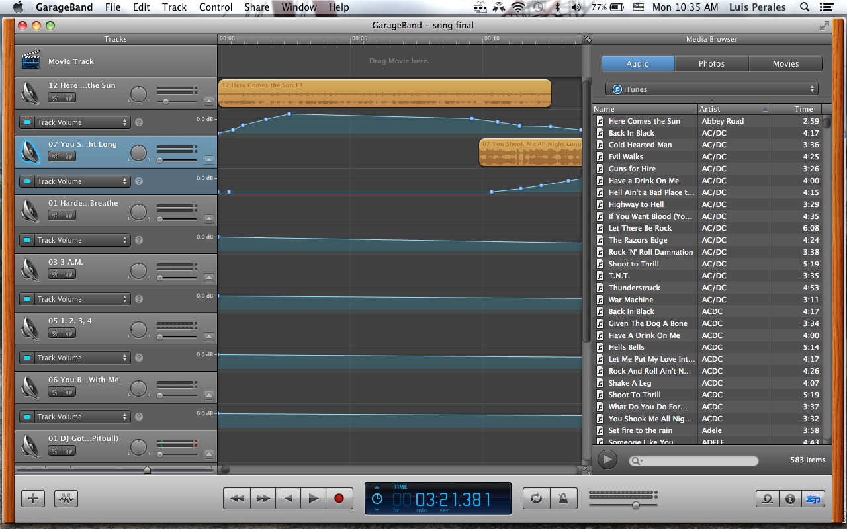Viewport: 847px width, 529px height.
Task: Open the Track menu
Action: [x=174, y=7]
